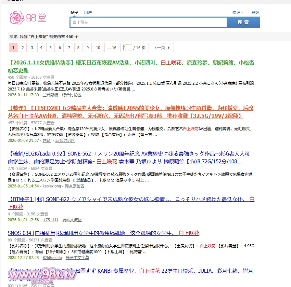291x287 pixels.
Task: Focus the search keyword input field
Action: coord(148,22)
